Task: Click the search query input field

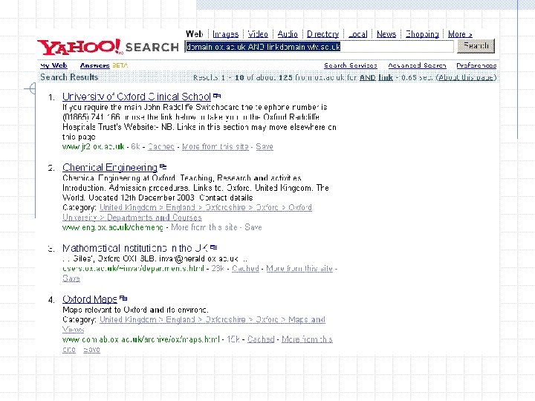Action: (319, 46)
